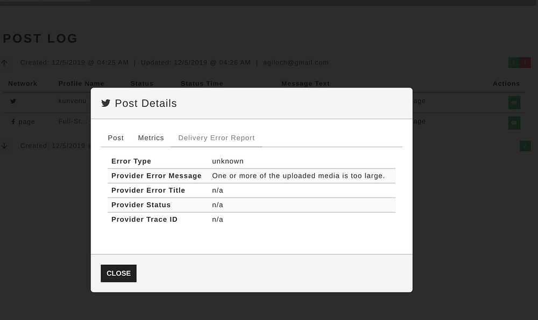Click the green success count badge showing 1
This screenshot has width=538, height=320.
coord(514,63)
